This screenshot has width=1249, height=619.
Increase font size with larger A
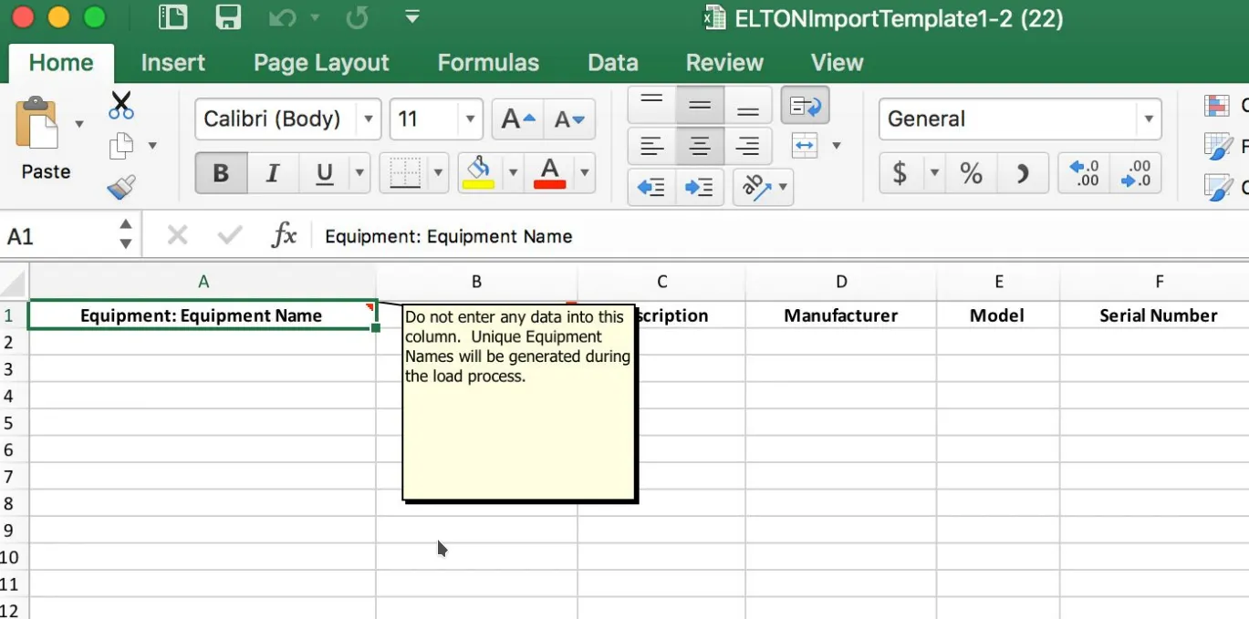tap(517, 119)
